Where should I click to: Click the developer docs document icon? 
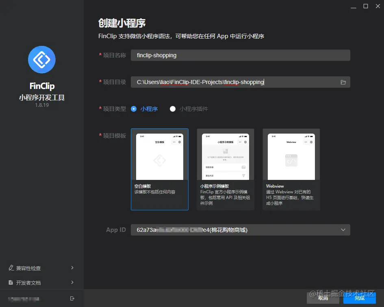coord(11,283)
